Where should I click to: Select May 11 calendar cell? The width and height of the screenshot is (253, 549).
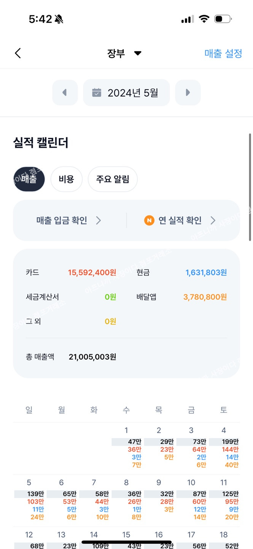224,500
